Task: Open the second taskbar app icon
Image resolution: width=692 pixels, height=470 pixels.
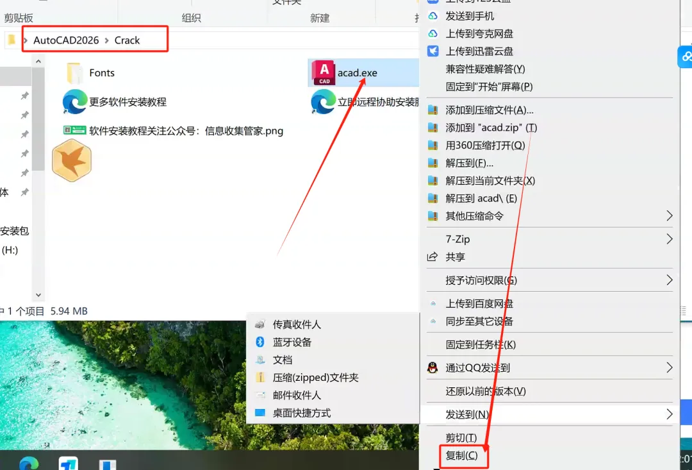Action: [x=69, y=464]
